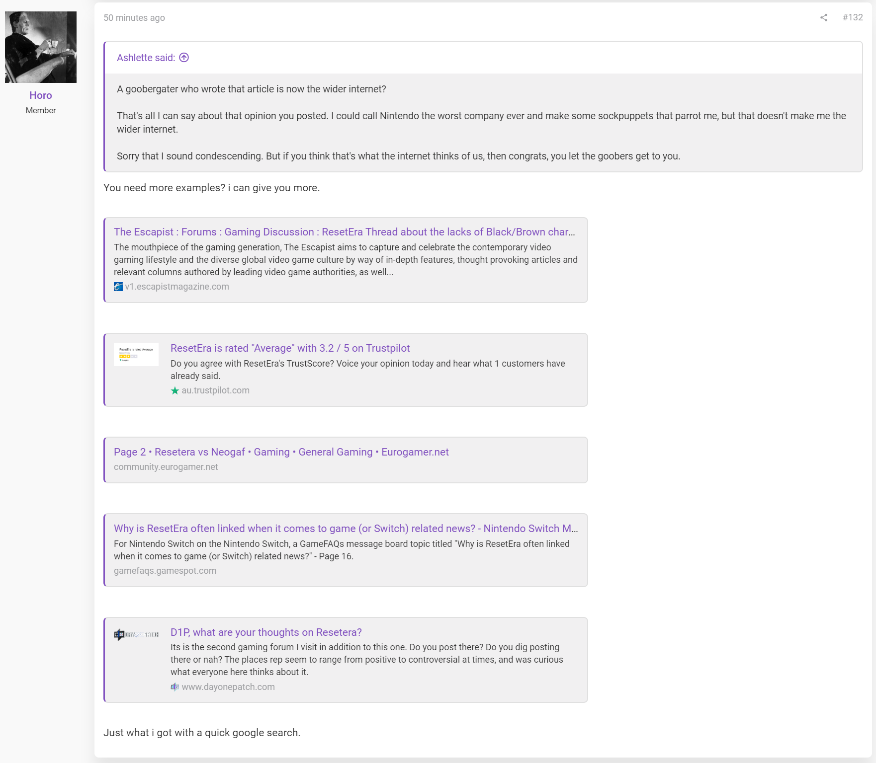Click the 'Member' title under Horo

pyautogui.click(x=41, y=110)
